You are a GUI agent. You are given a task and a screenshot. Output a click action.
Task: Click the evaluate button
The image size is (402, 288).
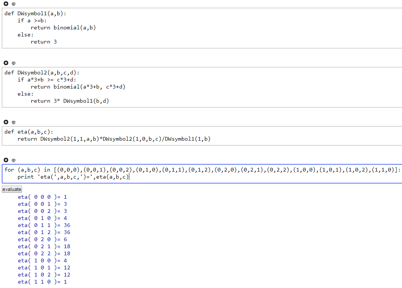click(12, 189)
